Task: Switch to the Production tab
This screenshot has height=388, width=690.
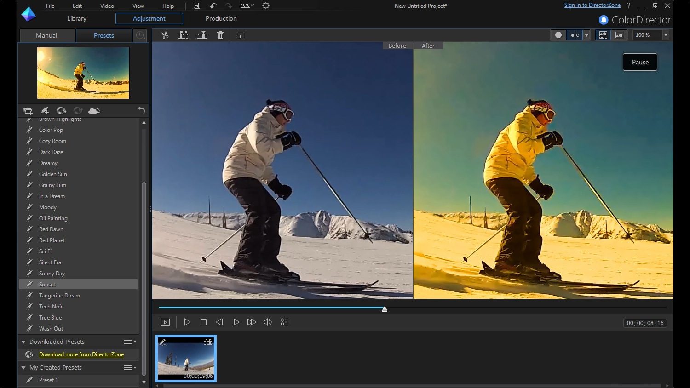Action: coord(221,19)
